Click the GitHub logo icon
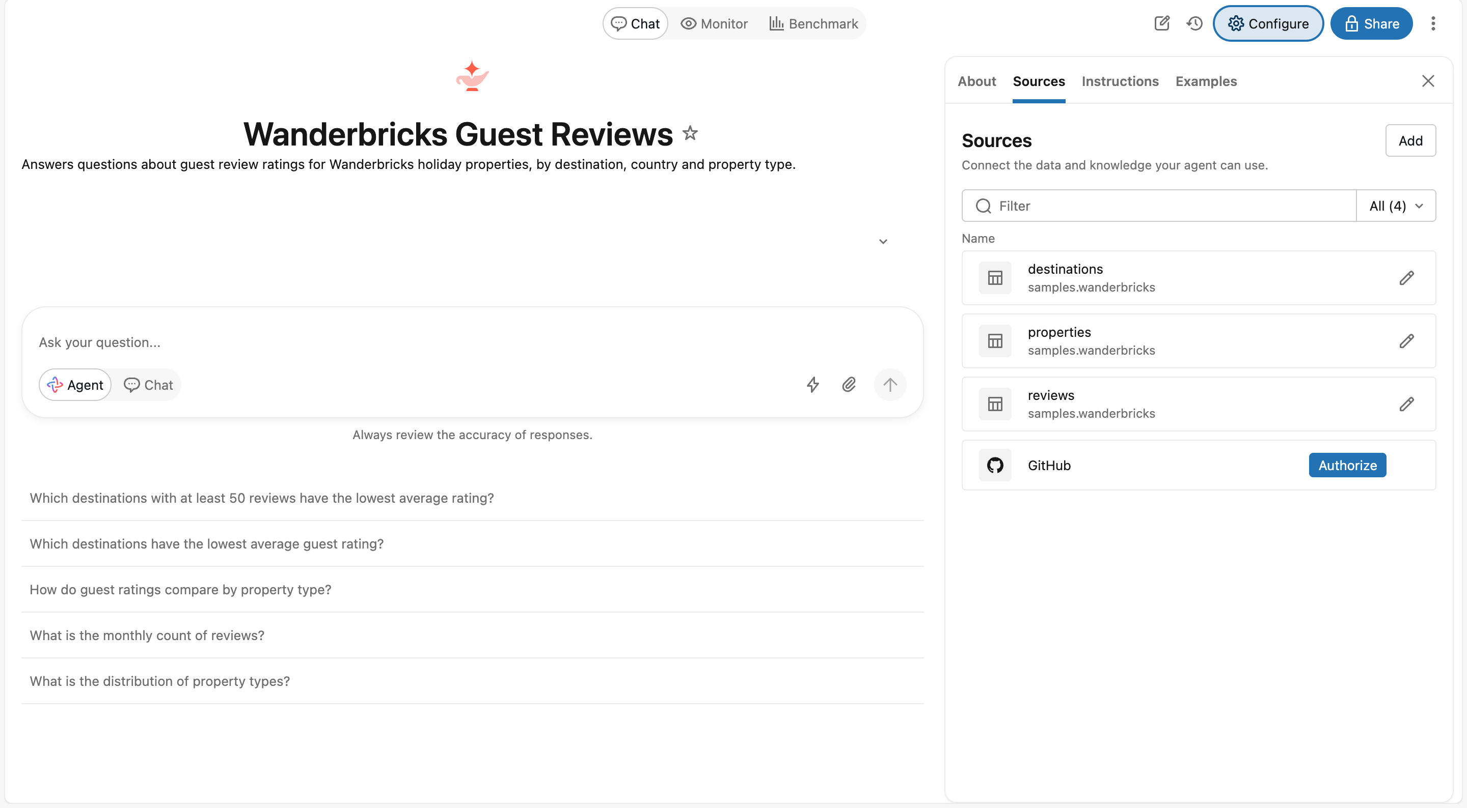 (995, 465)
